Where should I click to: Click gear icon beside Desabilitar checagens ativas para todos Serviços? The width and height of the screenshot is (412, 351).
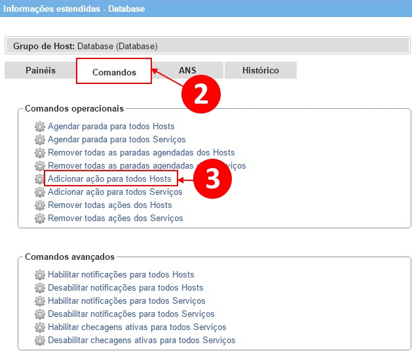(40, 340)
